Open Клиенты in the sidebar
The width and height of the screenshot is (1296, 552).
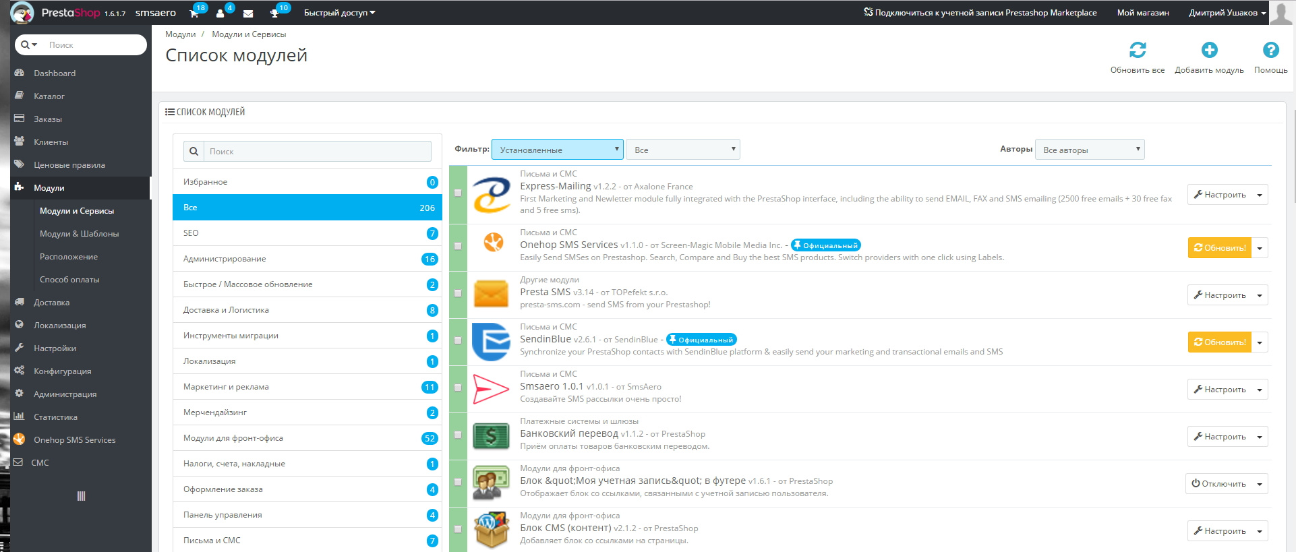point(81,142)
